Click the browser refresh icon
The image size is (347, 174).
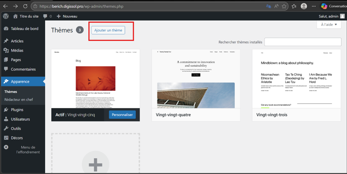(25, 6)
